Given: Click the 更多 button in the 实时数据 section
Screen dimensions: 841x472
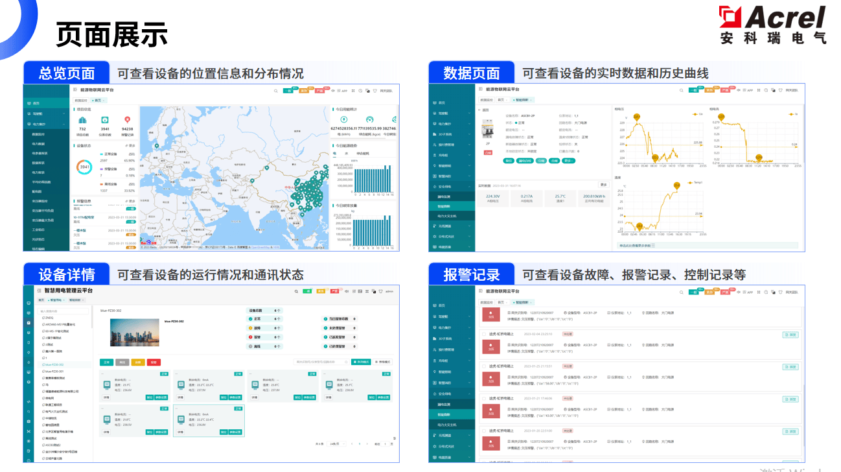Looking at the screenshot, I should (603, 185).
